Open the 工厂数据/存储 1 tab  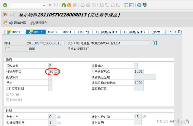click(x=106, y=32)
